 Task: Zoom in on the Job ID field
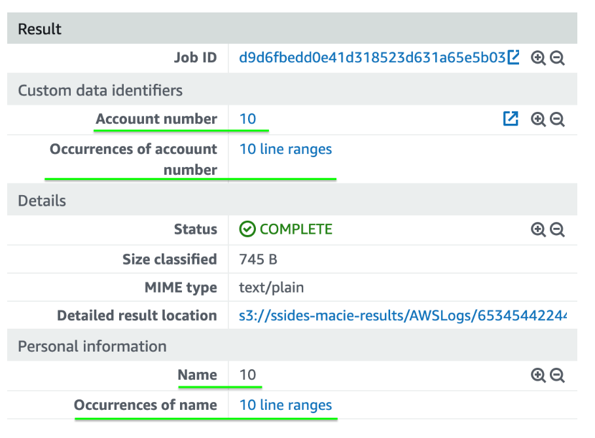click(538, 58)
